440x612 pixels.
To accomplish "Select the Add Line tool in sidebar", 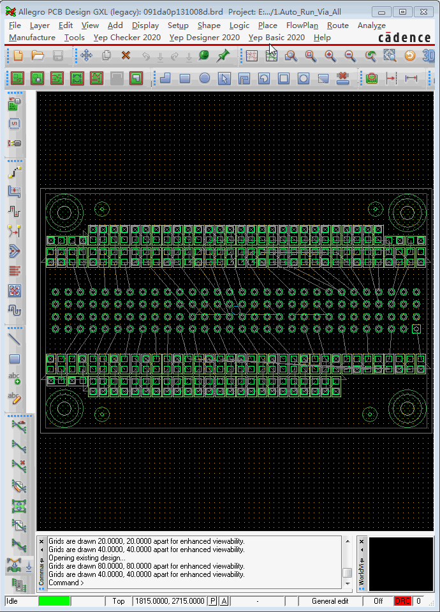I will tap(14, 339).
